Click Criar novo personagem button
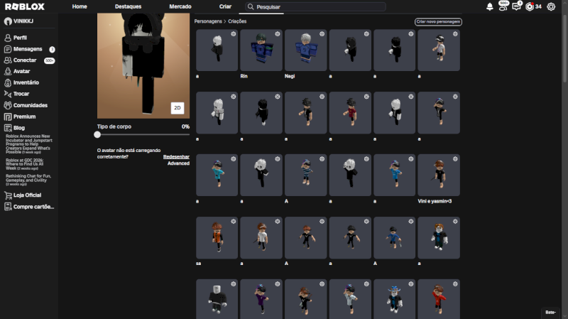Viewport: 568px width, 319px height. pyautogui.click(x=438, y=22)
